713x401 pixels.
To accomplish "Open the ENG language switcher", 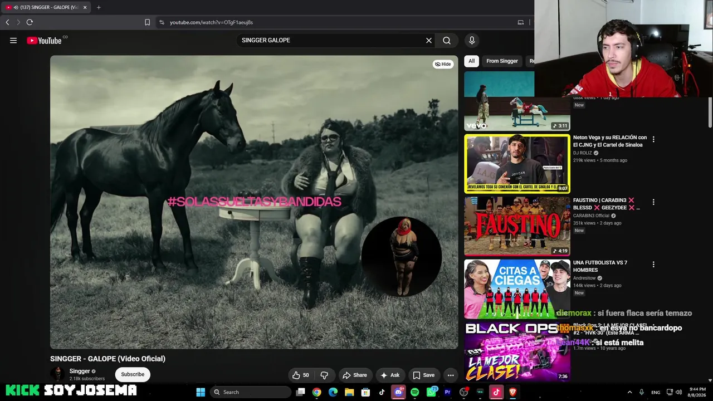I will (656, 392).
